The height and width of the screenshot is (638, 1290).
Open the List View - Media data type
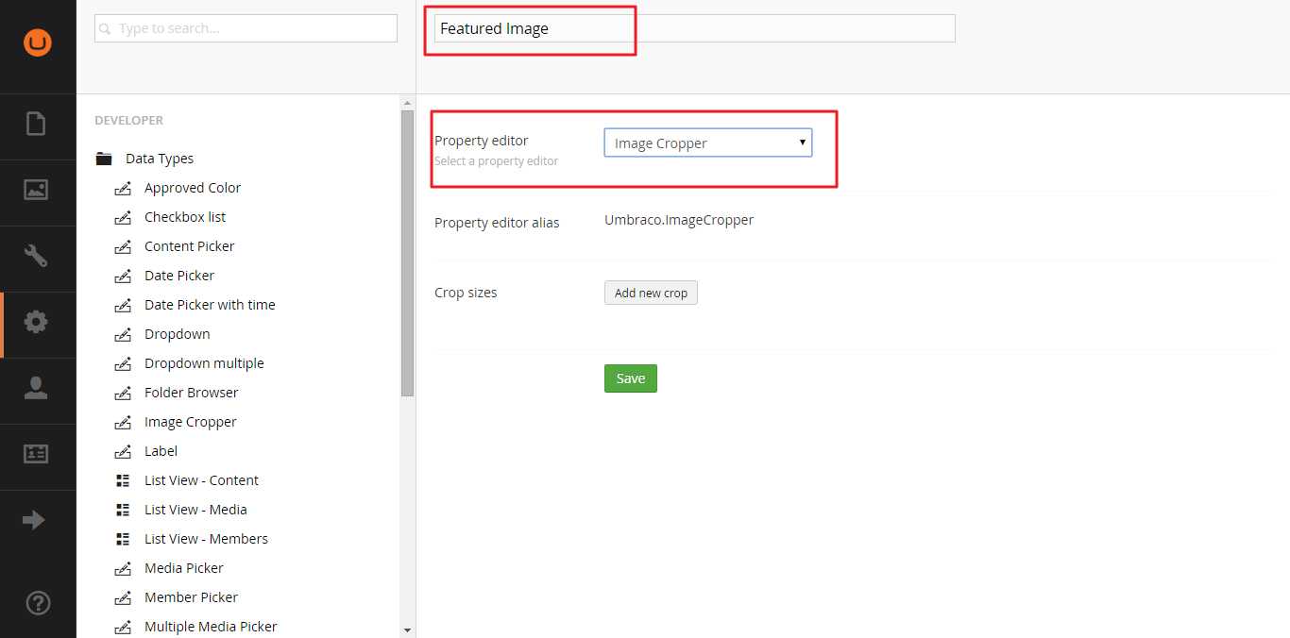pyautogui.click(x=195, y=510)
